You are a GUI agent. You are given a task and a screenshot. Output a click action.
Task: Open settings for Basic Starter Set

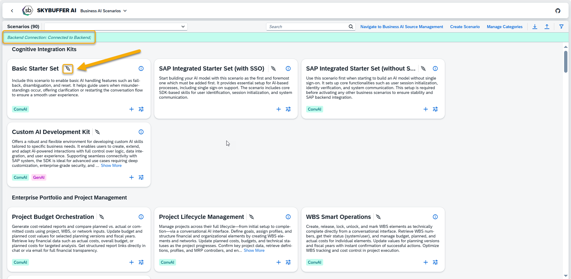pyautogui.click(x=141, y=109)
